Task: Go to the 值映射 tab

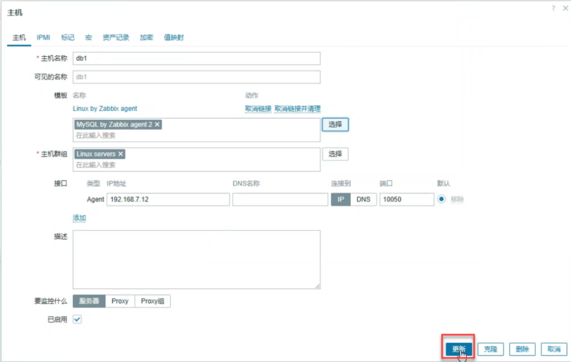Action: [173, 37]
